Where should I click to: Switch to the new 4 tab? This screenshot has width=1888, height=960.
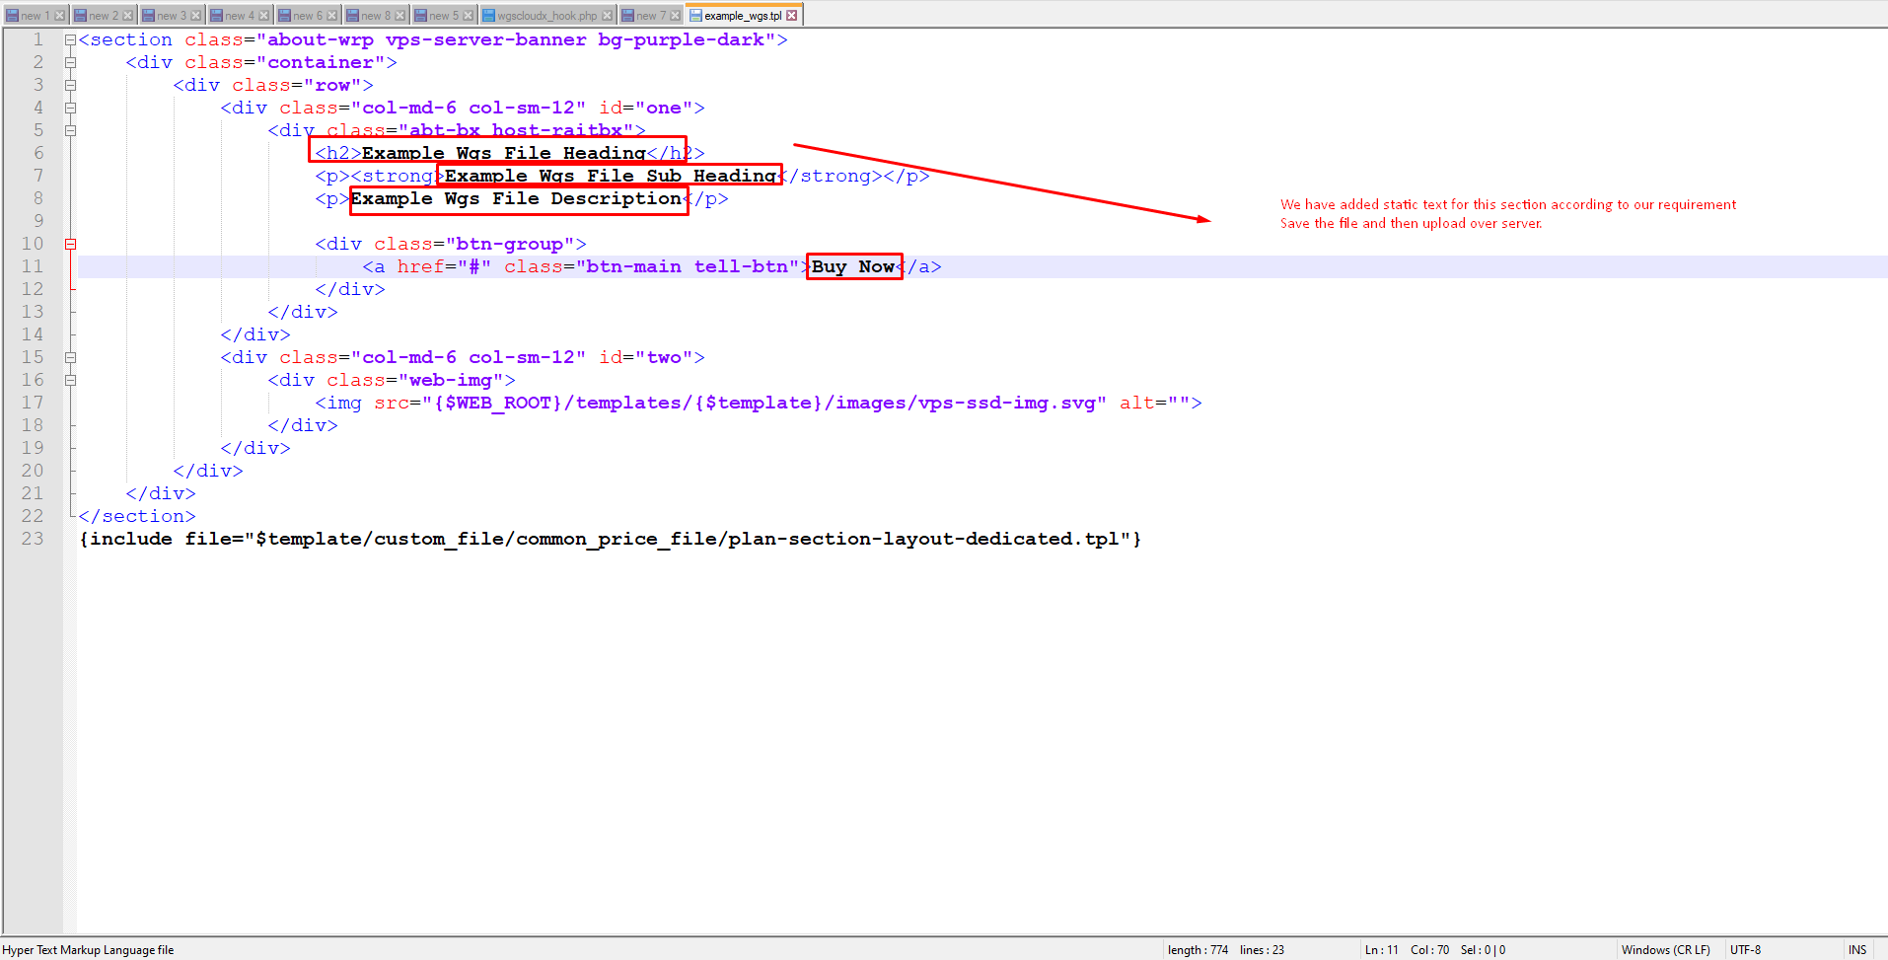click(239, 16)
